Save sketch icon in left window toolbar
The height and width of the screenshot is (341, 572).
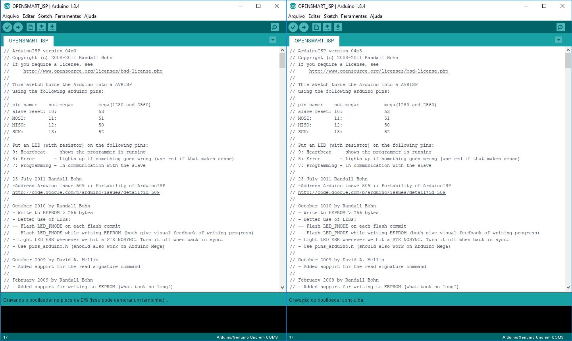52,27
